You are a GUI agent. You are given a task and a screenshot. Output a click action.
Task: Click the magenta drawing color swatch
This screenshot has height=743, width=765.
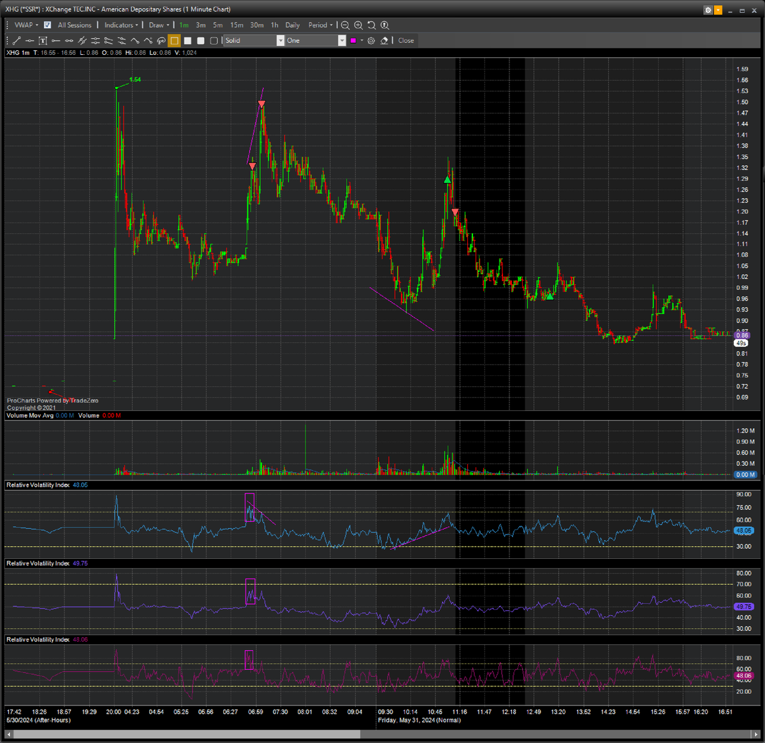click(x=353, y=41)
